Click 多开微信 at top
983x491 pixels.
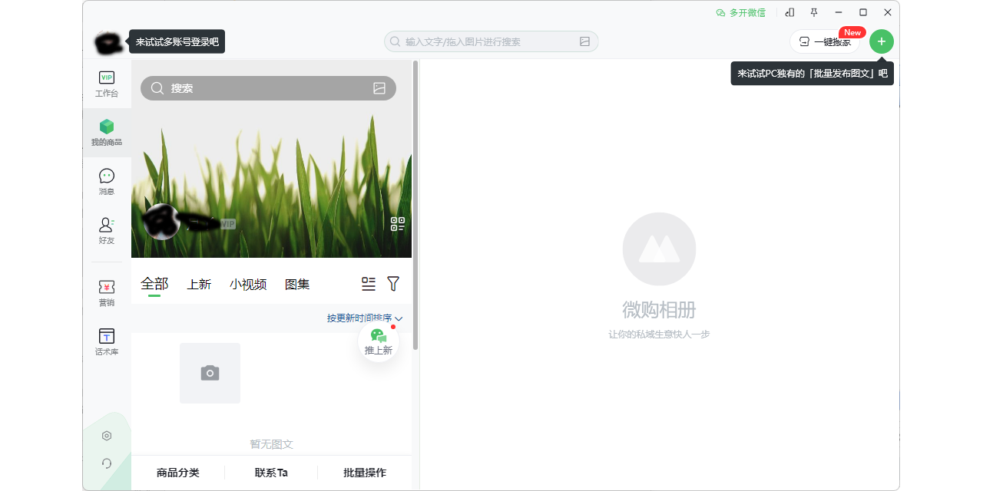pyautogui.click(x=741, y=12)
